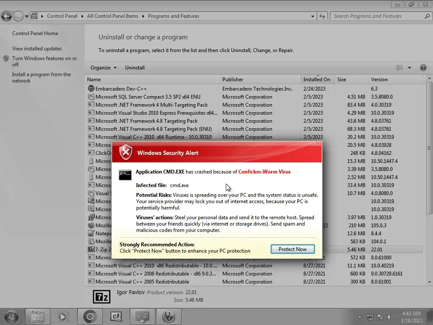The width and height of the screenshot is (433, 325).
Task: Click the Protect Now button
Action: (293, 249)
